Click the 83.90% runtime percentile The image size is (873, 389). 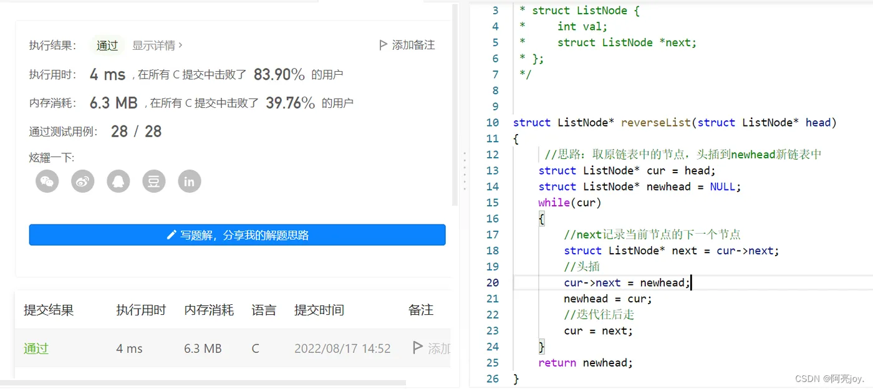[x=279, y=75]
